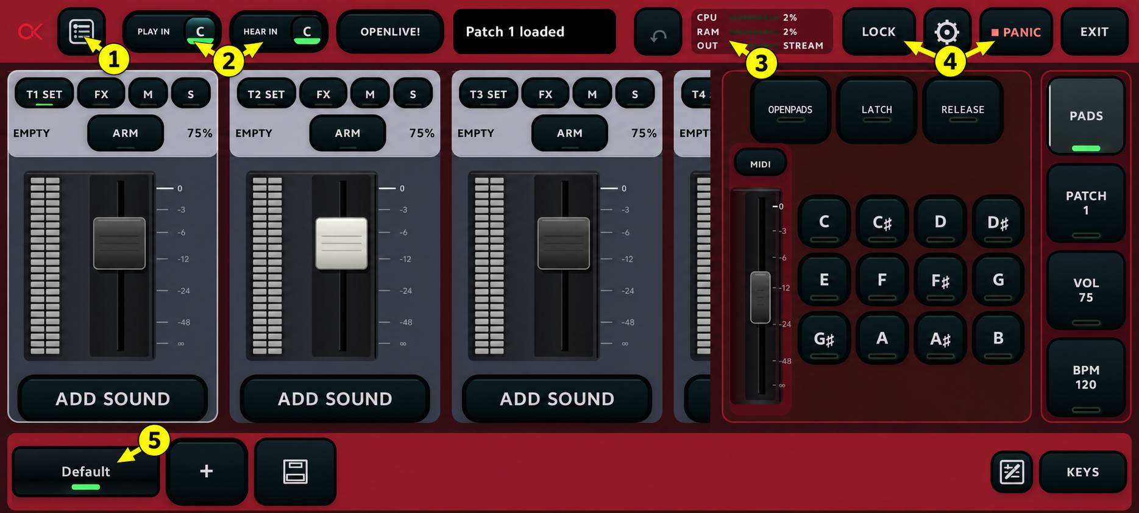Adjust VOL 75 side control
Viewport: 1139px width, 513px height.
1086,290
